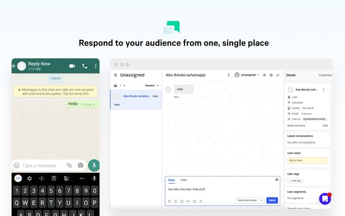Tap the keyboard voice typing microphone
Image resolution: width=345 pixels, height=216 pixels.
click(94, 178)
